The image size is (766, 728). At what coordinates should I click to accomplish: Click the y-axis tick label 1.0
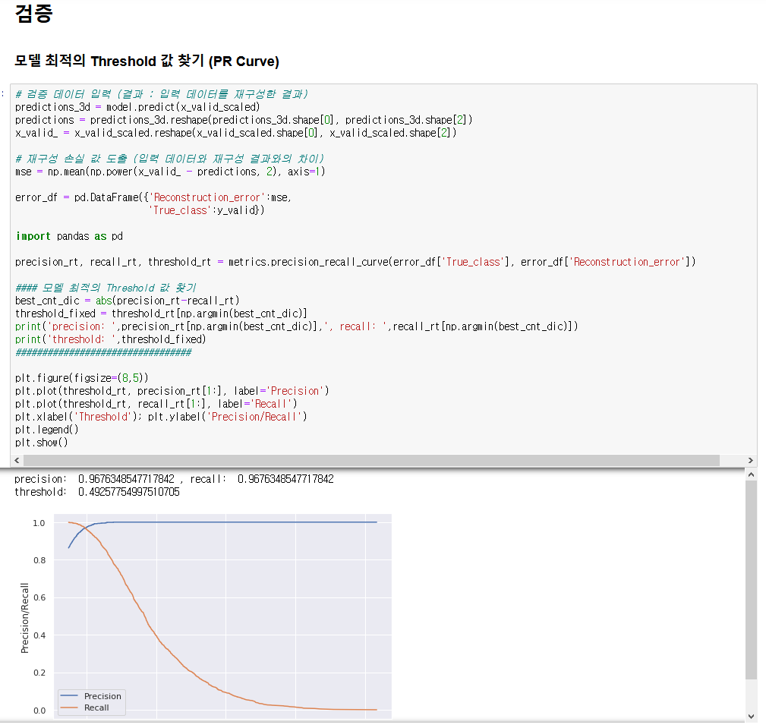coord(39,523)
